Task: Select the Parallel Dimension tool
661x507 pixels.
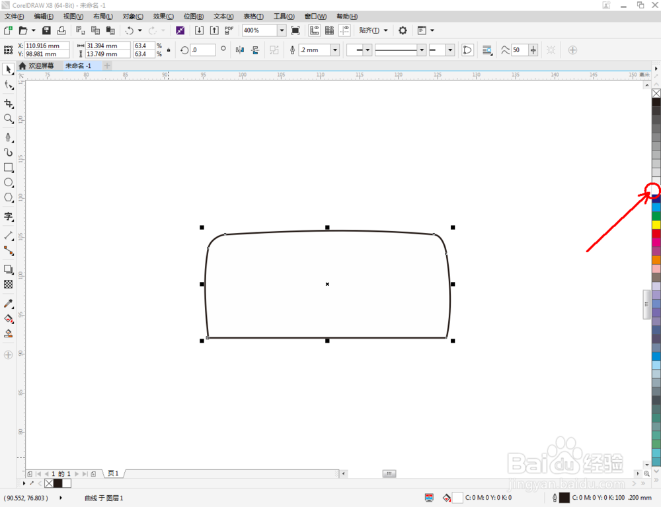Action: click(9, 236)
